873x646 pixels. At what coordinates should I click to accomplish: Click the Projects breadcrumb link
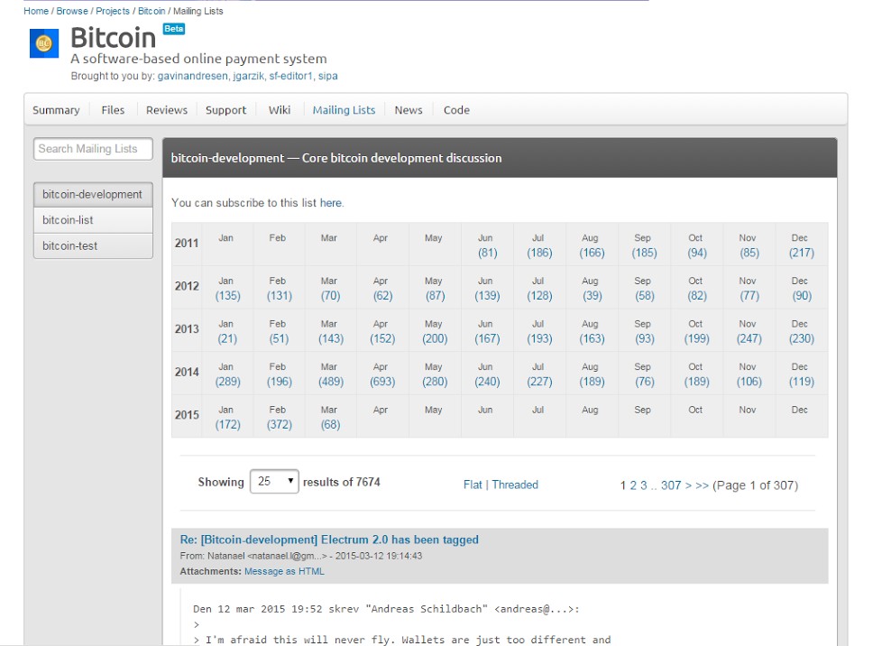pyautogui.click(x=113, y=11)
